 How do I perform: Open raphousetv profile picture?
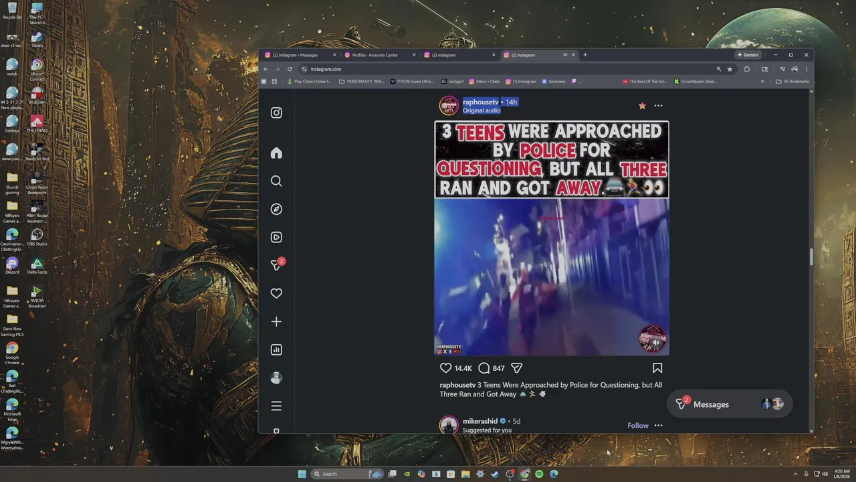[x=449, y=106]
